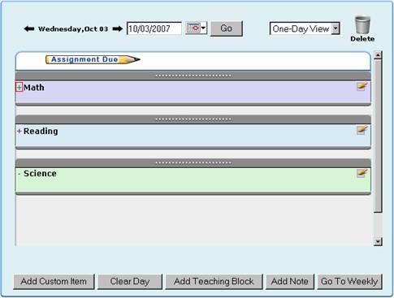Click the Wednesday, Oct 03 date label
Screen dimensions: 394x298
coord(73,29)
